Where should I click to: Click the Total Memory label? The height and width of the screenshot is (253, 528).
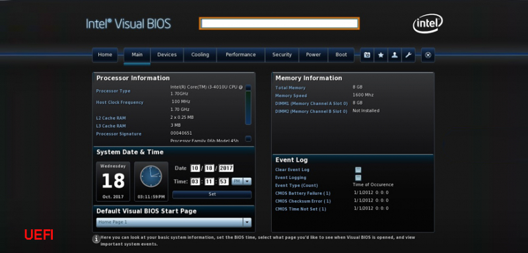pos(290,88)
